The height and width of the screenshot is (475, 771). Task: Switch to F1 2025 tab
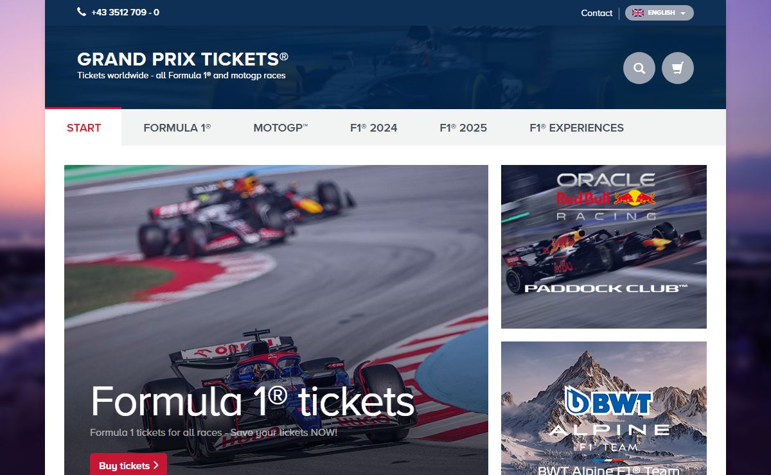click(463, 128)
